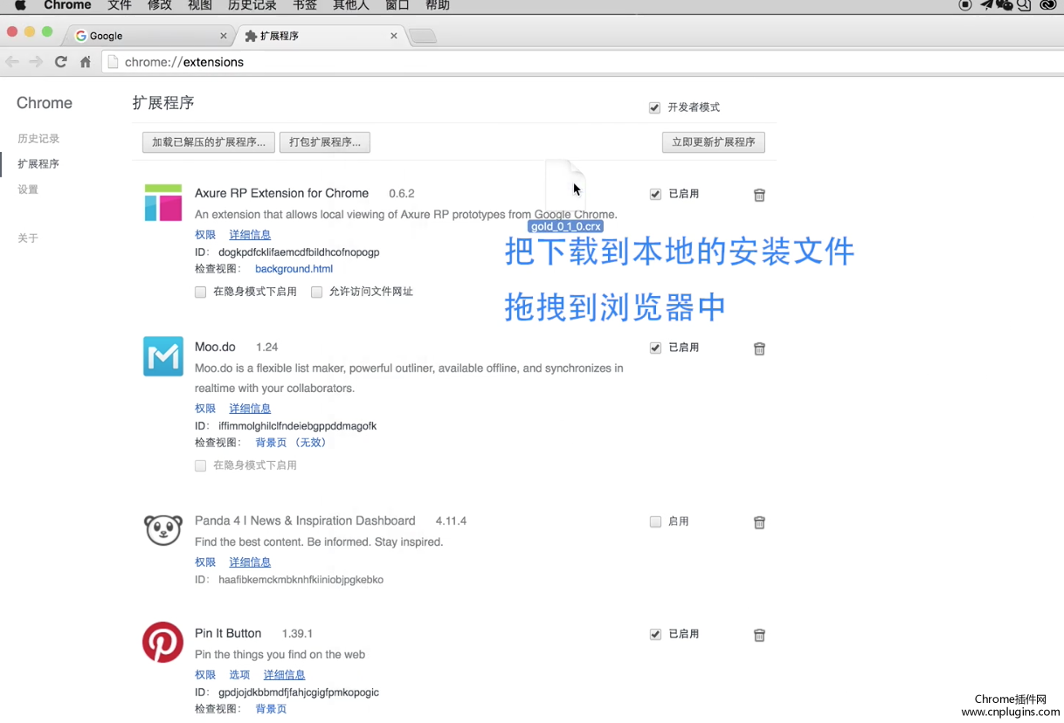
Task: Open Moo.do 详细信息 link
Action: pyautogui.click(x=250, y=409)
